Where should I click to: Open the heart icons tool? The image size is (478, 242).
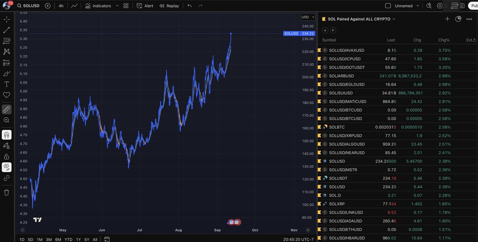[7, 95]
